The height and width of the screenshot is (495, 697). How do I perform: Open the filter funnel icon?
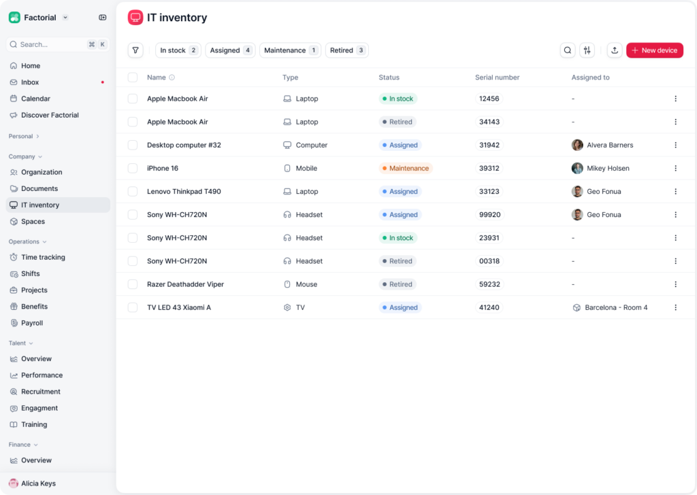135,50
